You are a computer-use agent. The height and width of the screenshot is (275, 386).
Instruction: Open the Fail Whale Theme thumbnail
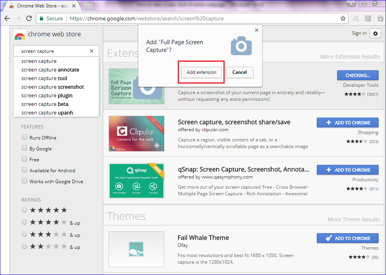click(136, 249)
